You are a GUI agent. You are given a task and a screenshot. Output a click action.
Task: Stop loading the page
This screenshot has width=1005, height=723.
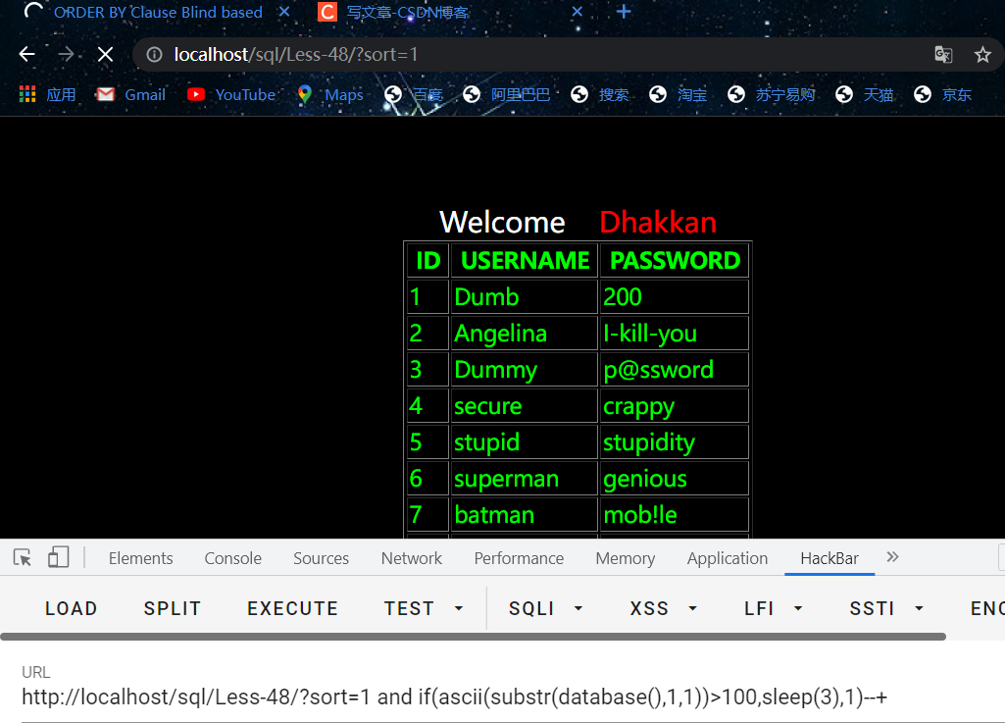105,55
